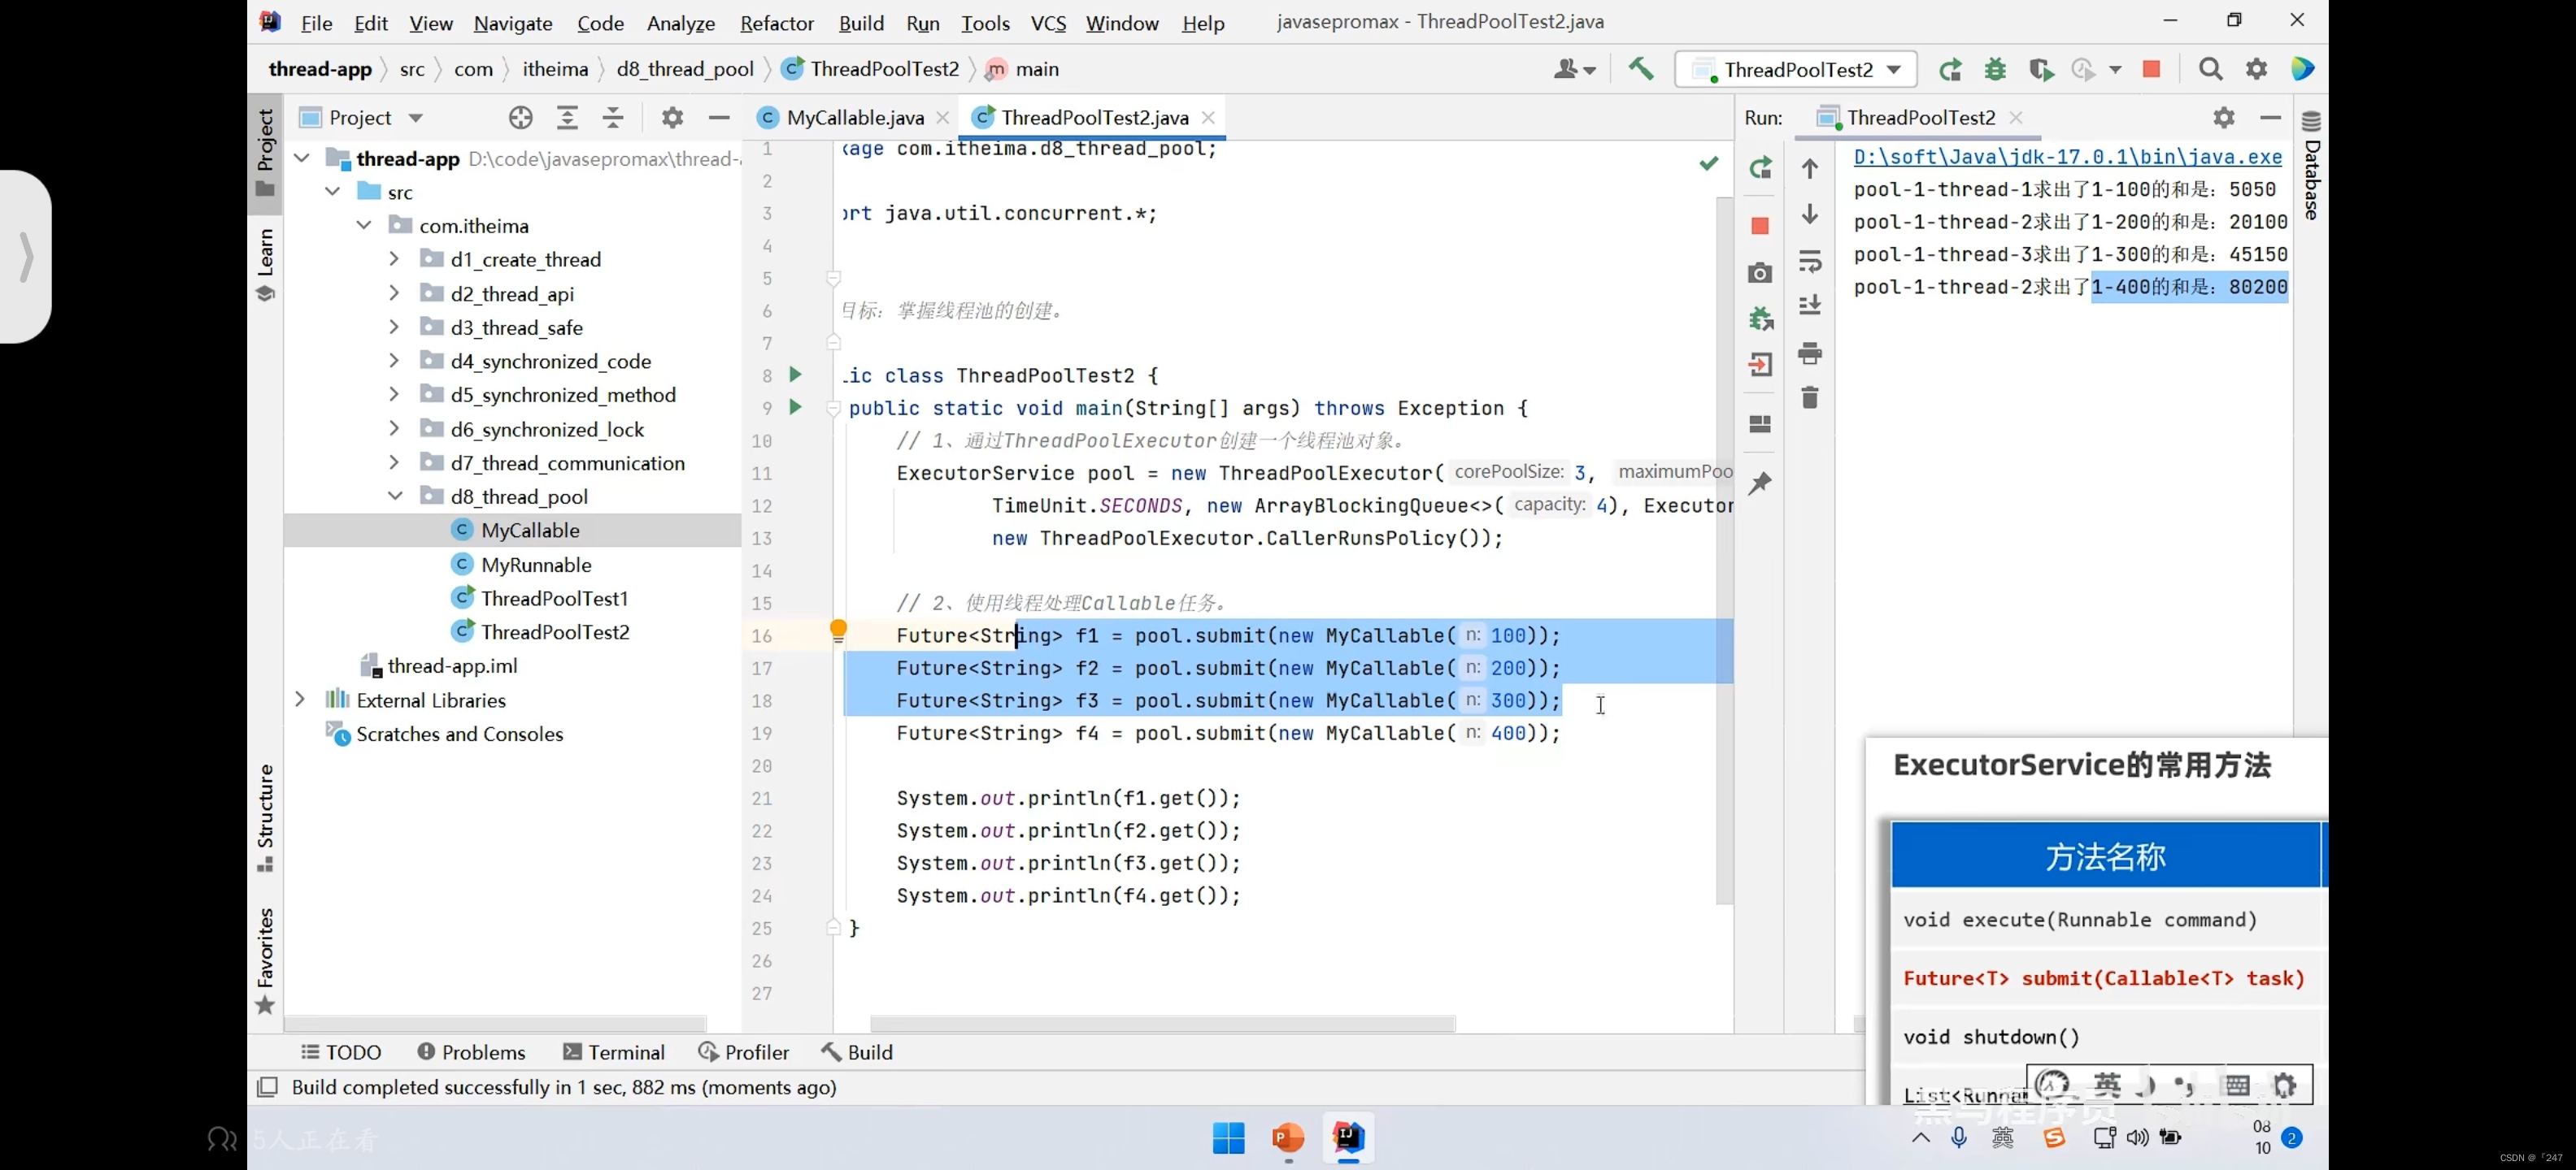
Task: Open the Terminal tool window
Action: [614, 1052]
